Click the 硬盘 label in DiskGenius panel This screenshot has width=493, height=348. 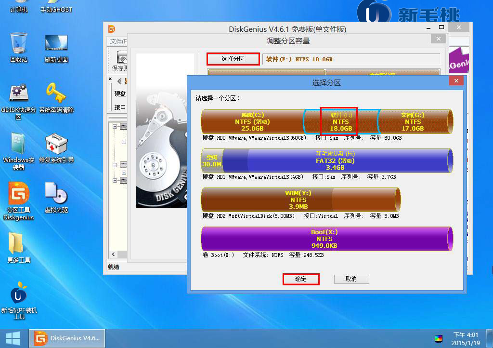click(120, 94)
